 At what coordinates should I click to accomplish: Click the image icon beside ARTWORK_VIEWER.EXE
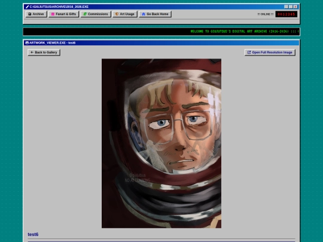pyautogui.click(x=27, y=43)
